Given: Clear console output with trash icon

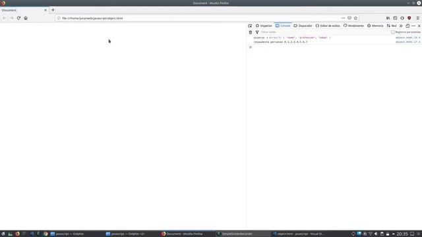Looking at the screenshot, I should click(x=251, y=32).
